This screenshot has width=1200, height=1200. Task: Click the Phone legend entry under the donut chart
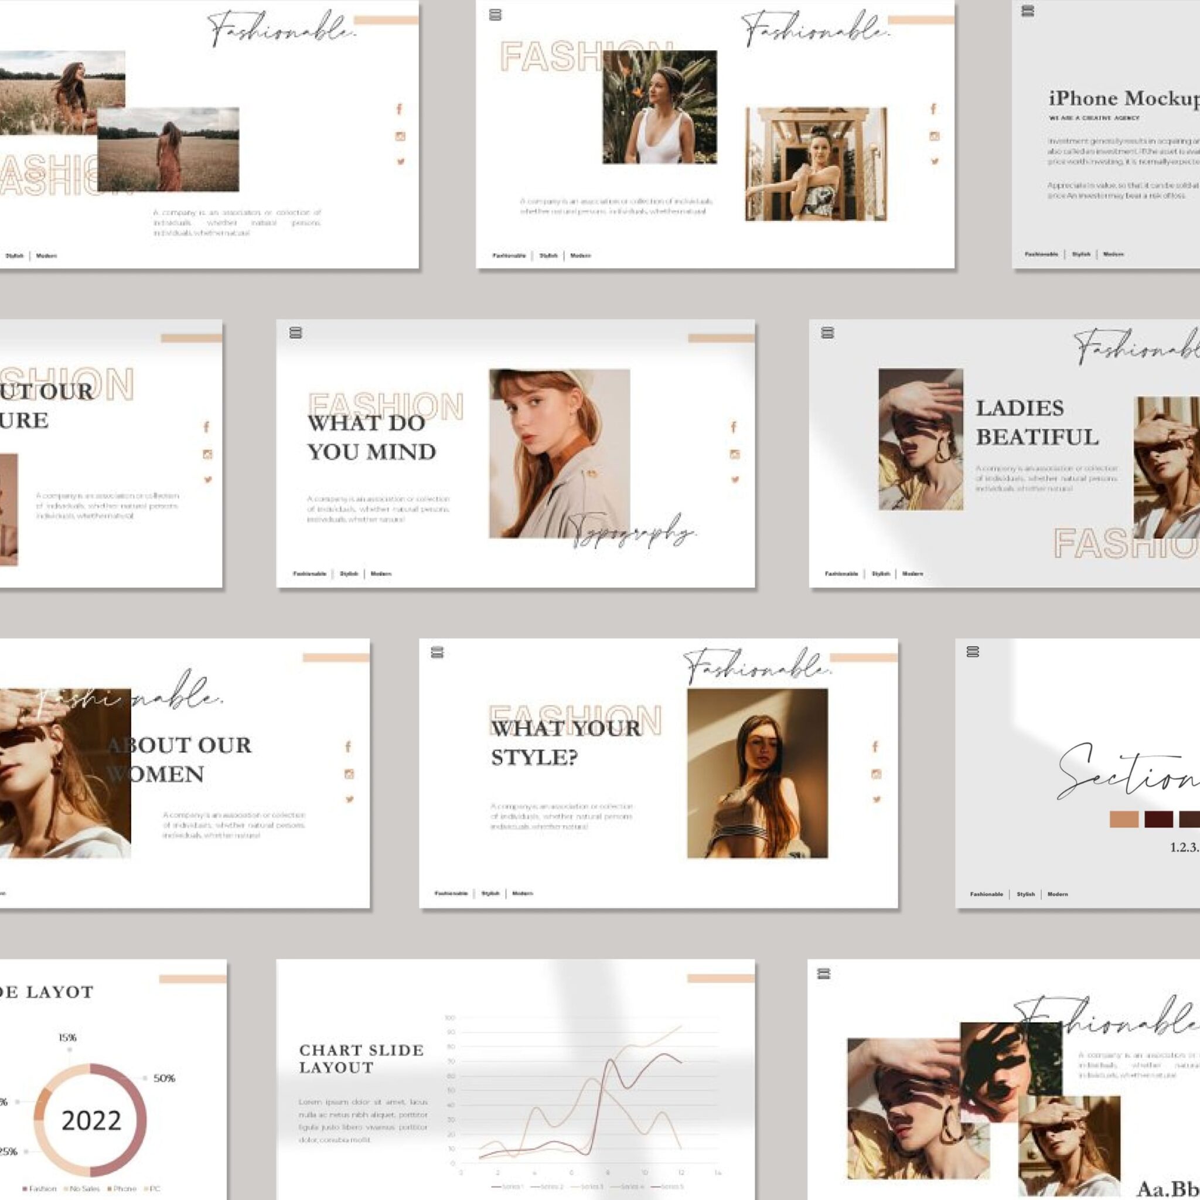point(122,1189)
